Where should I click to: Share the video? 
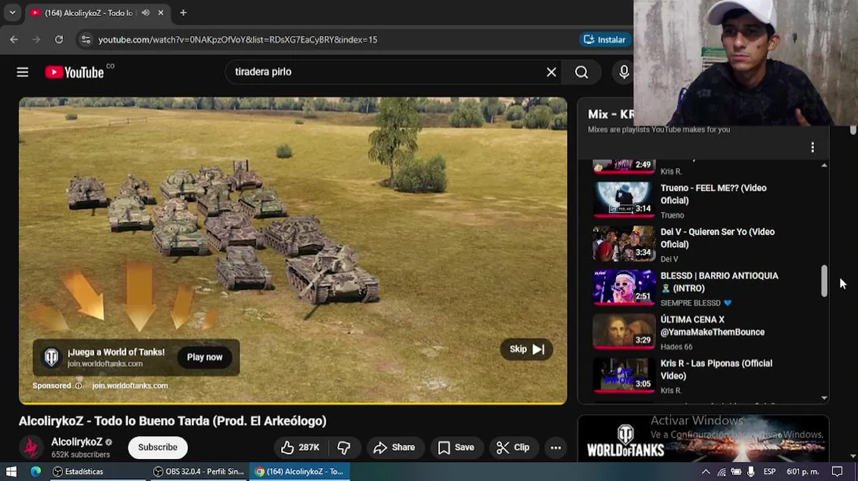point(394,448)
